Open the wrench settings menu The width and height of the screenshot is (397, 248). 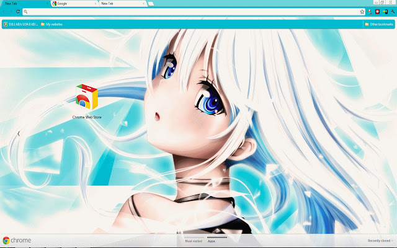pos(393,12)
